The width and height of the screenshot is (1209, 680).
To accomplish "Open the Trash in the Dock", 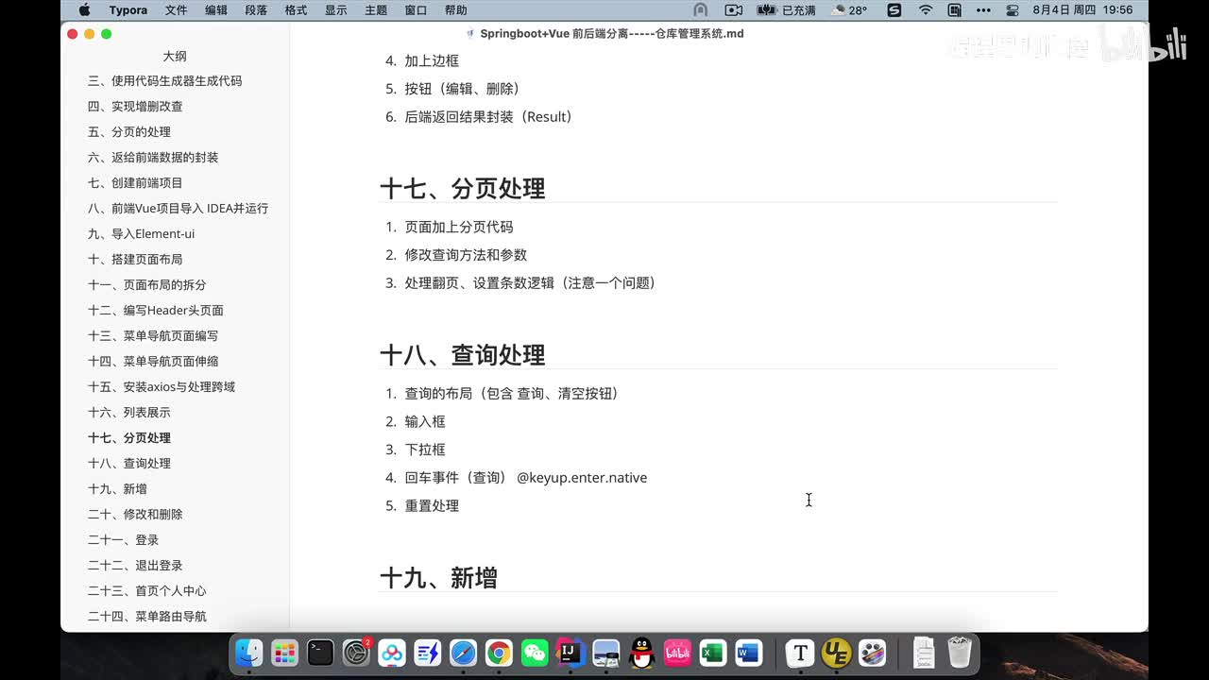I will click(x=960, y=653).
